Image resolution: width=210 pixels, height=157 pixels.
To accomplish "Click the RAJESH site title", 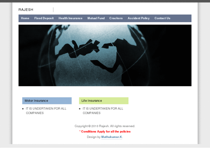I will (26, 10).
